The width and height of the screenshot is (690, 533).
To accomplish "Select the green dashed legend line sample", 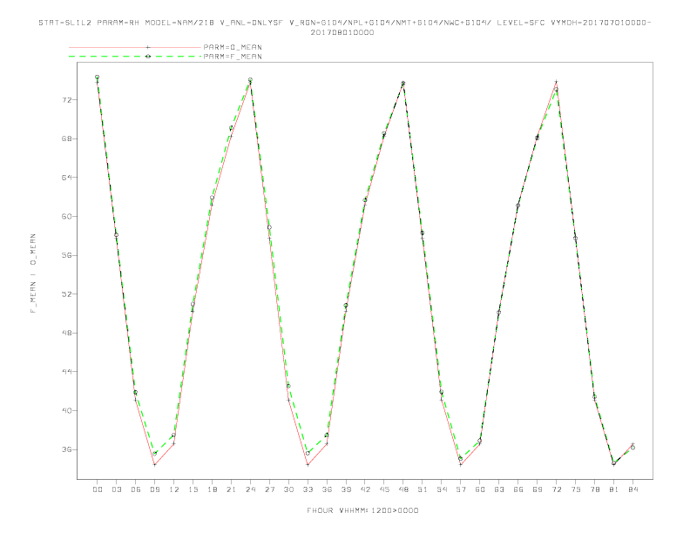I will click(135, 57).
